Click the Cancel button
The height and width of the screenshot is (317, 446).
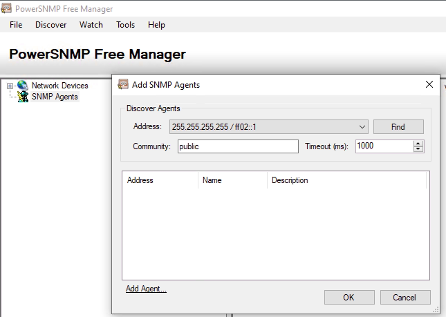point(405,297)
